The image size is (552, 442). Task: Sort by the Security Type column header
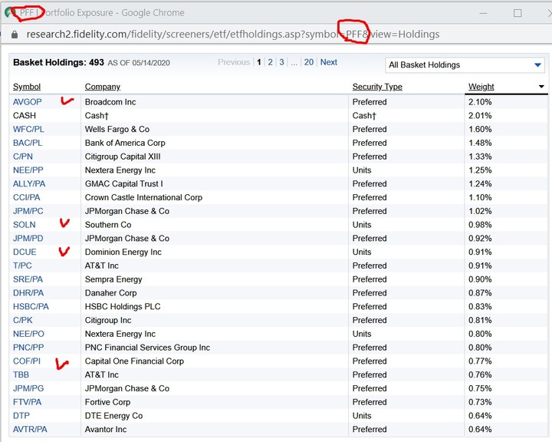point(377,87)
